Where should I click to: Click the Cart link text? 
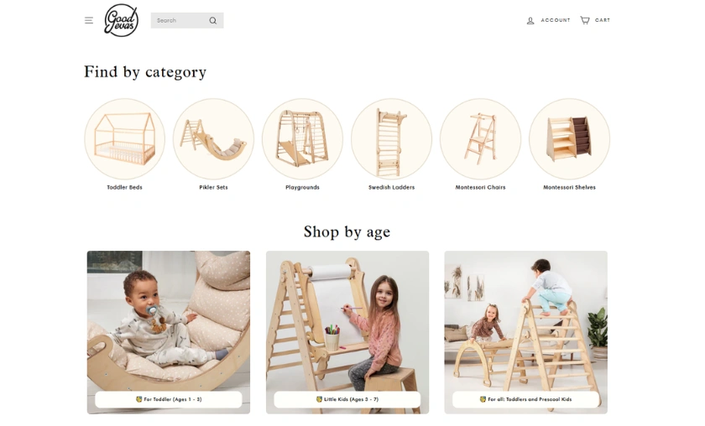[x=603, y=20]
